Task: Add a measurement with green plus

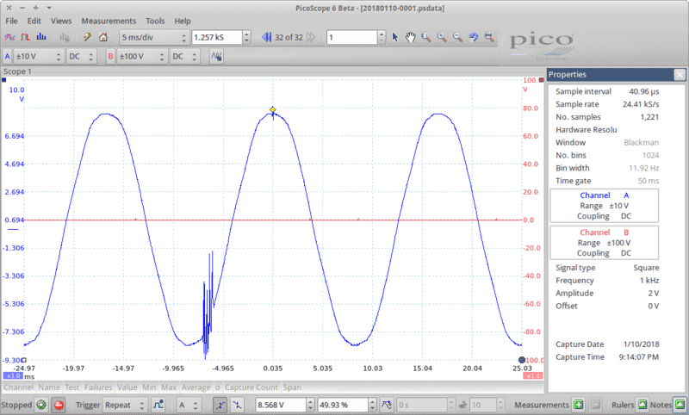Action: [580, 405]
